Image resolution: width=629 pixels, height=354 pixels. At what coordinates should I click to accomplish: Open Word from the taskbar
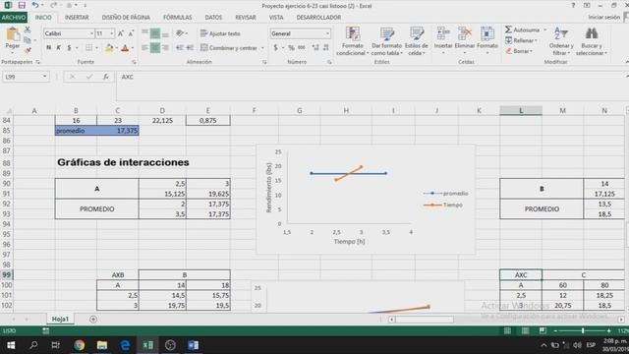(193, 345)
